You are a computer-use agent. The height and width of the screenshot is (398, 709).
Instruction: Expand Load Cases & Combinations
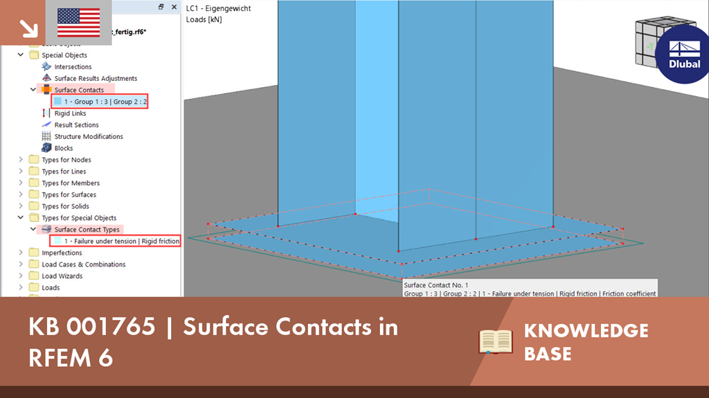point(20,264)
